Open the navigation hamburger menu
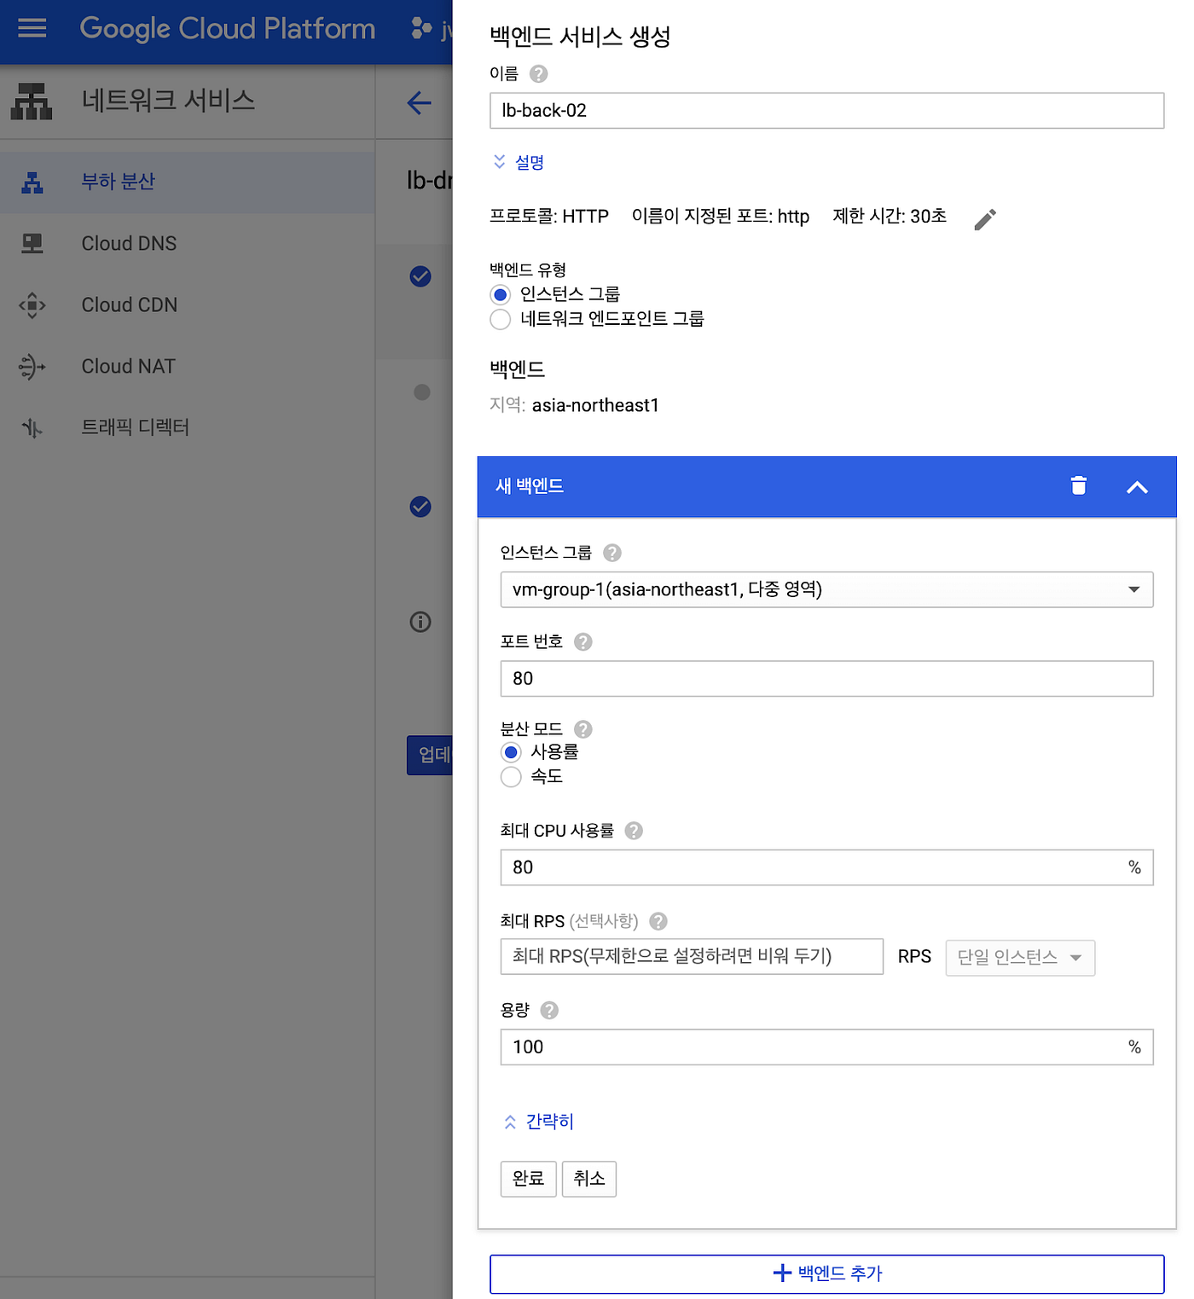1194x1299 pixels. click(x=32, y=28)
